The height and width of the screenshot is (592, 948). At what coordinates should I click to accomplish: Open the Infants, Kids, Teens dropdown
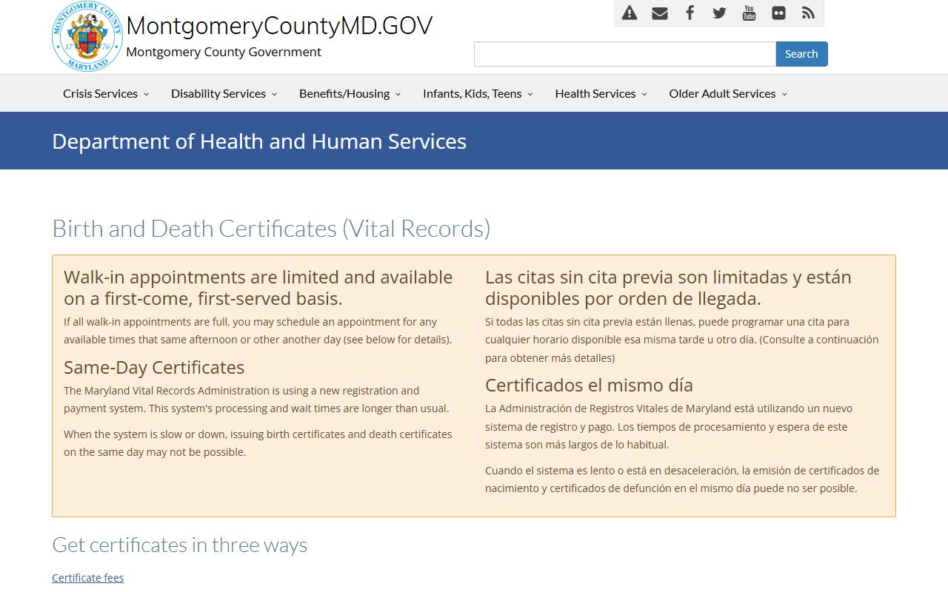tap(478, 93)
